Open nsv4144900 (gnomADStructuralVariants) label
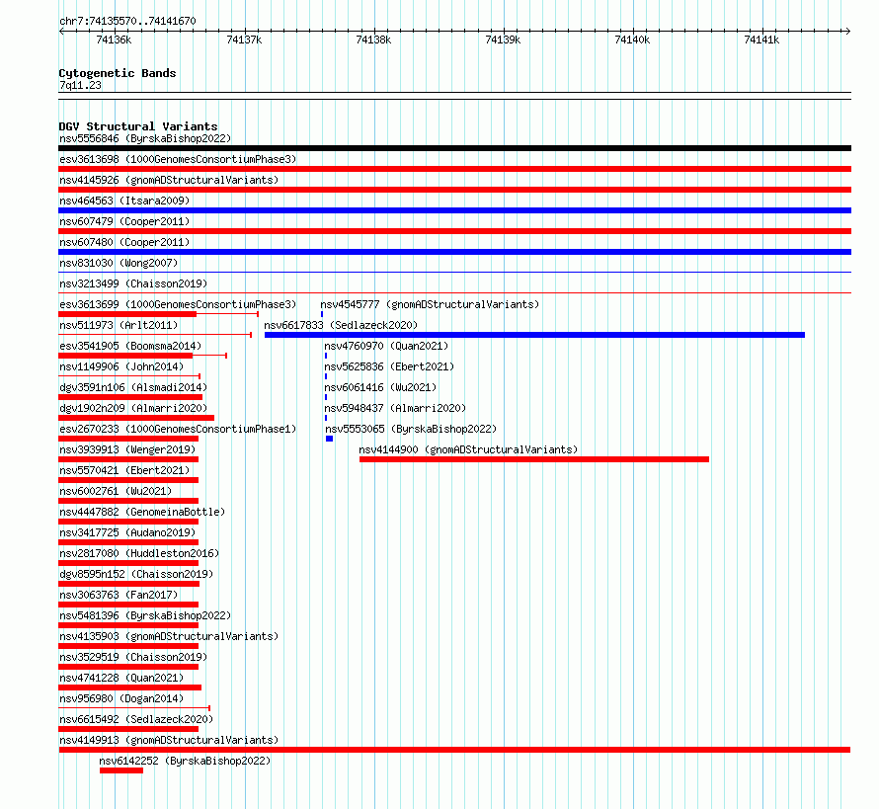This screenshot has height=809, width=879. pyautogui.click(x=468, y=449)
